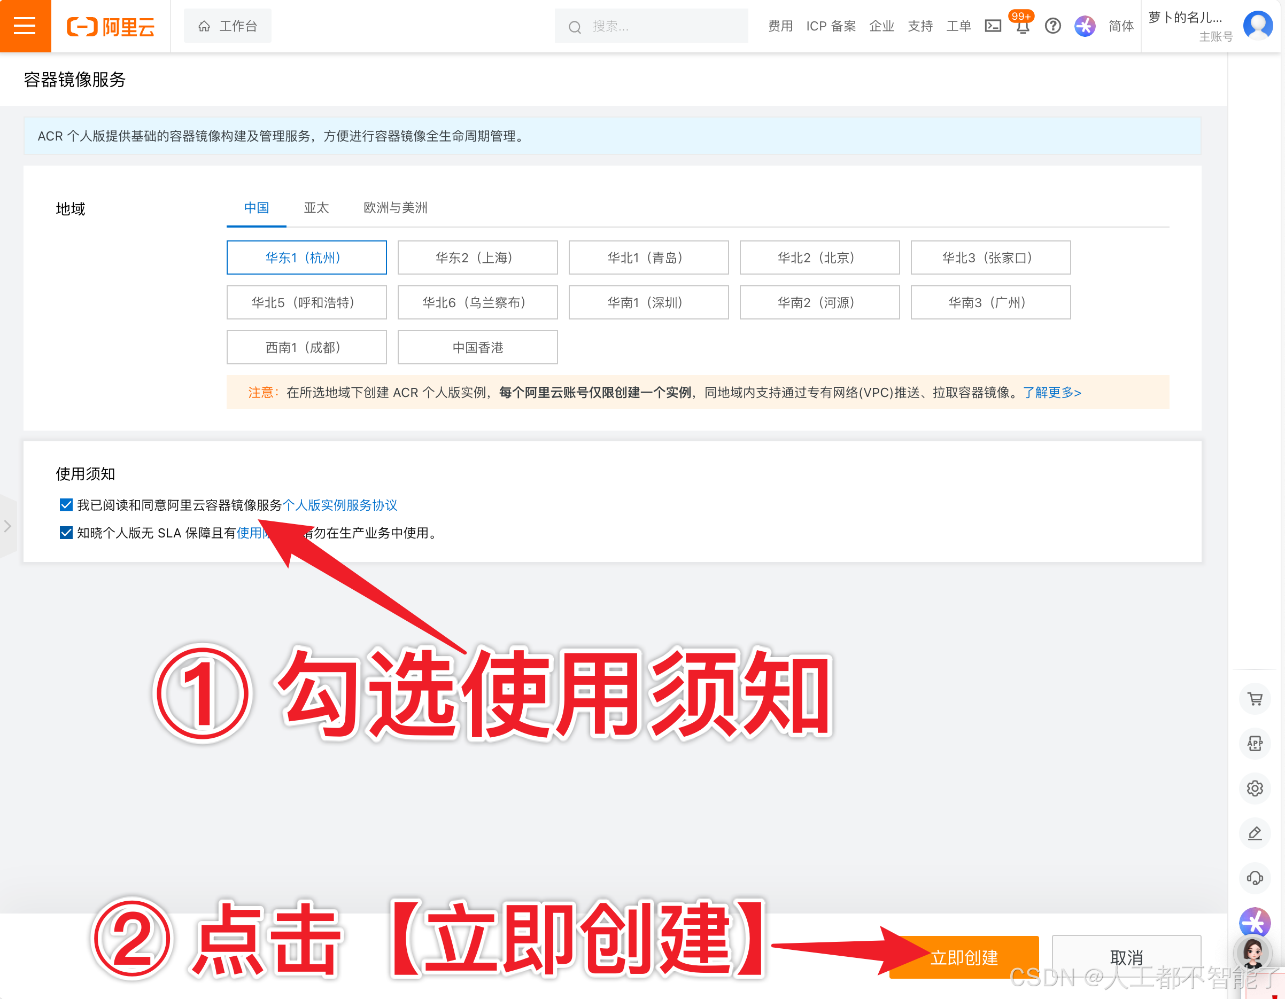
Task: Uncheck the service agreement checkbox
Action: pyautogui.click(x=65, y=504)
